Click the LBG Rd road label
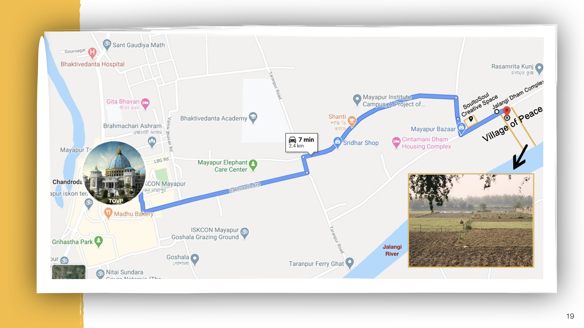This screenshot has height=328, width=584. pyautogui.click(x=161, y=160)
